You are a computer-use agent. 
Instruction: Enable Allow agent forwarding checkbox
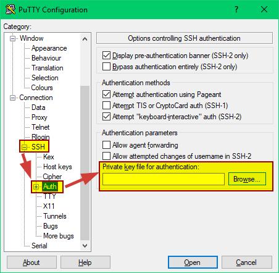(x=106, y=145)
